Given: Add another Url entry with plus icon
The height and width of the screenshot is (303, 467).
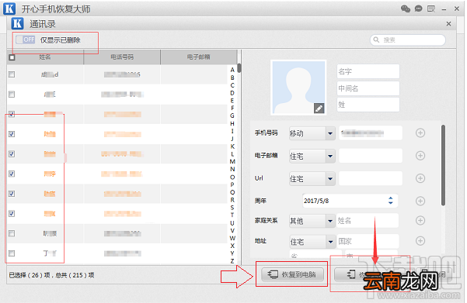Looking at the screenshot, I should point(420,178).
